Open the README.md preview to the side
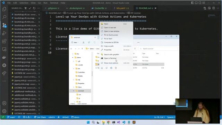Screen dimensions: 222x125 tap(209, 8)
